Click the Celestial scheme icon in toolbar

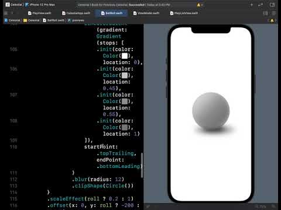8,5
